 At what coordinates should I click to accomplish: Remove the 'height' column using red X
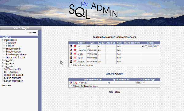pos(75,58)
